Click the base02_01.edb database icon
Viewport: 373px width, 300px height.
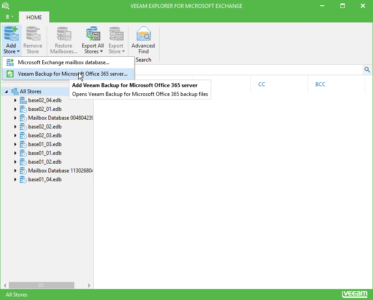23,109
